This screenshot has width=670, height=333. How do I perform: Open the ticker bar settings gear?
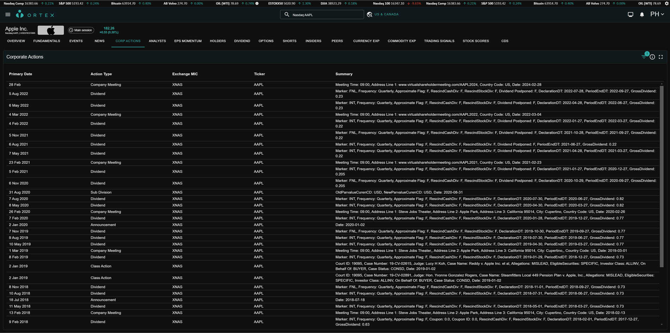point(666,4)
